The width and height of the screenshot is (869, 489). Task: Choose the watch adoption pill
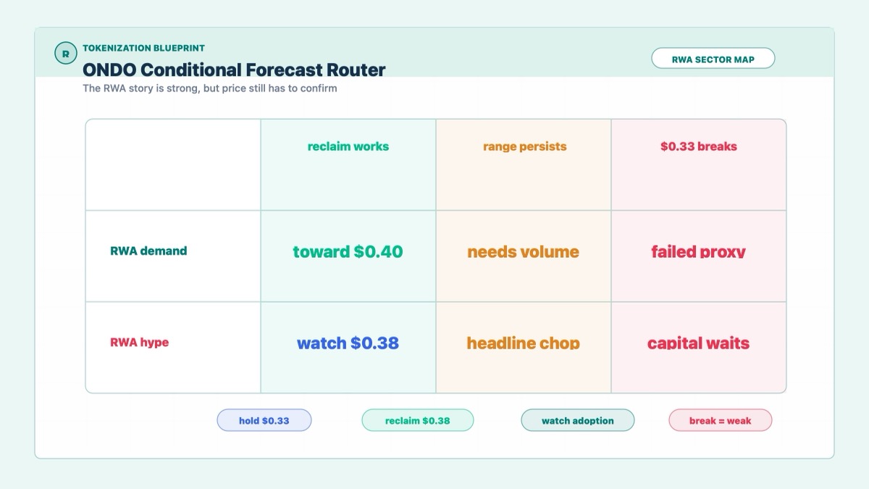point(577,420)
